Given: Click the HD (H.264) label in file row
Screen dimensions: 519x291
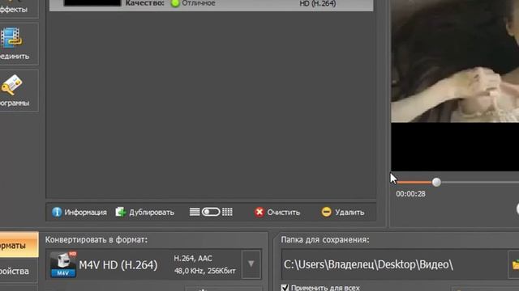Looking at the screenshot, I should pos(318,3).
